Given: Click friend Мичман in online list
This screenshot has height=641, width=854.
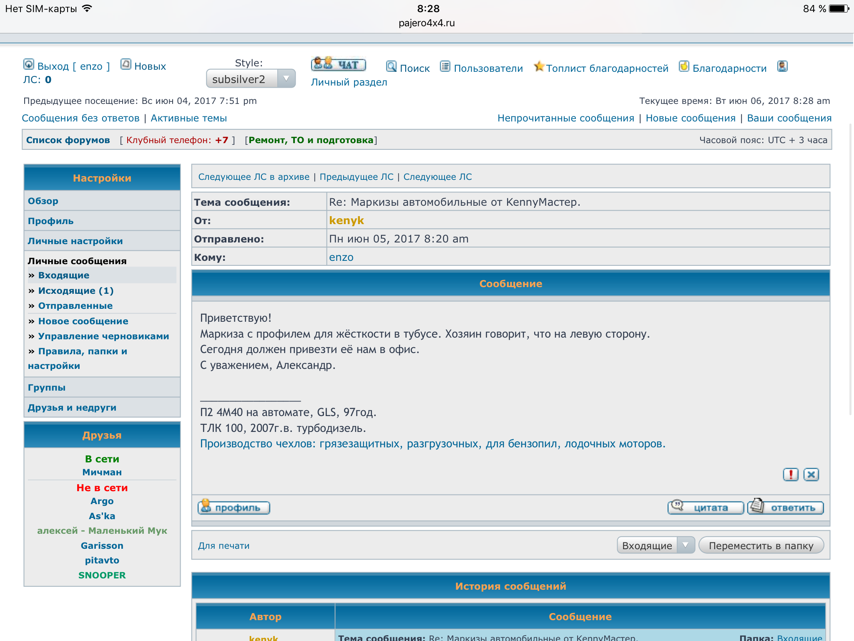Looking at the screenshot, I should (102, 472).
